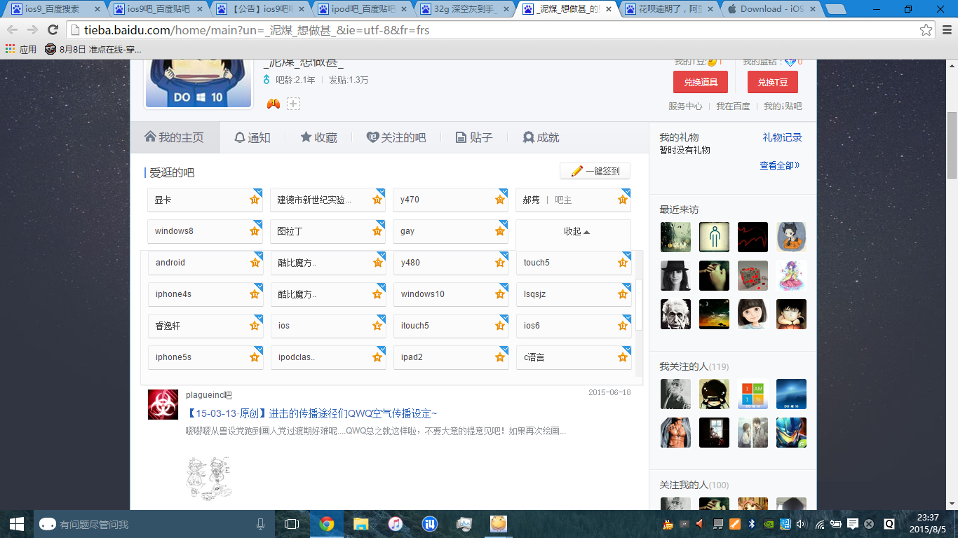The width and height of the screenshot is (958, 538).
Task: Click the Bluetooth tray icon
Action: 751,524
